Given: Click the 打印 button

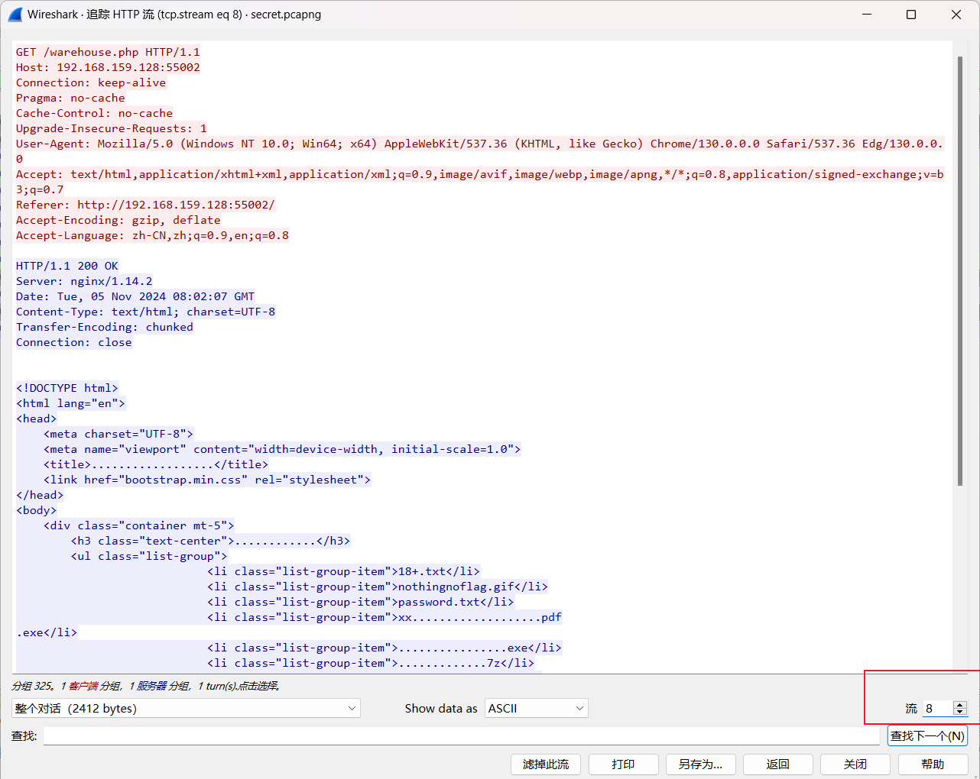Looking at the screenshot, I should 623,764.
